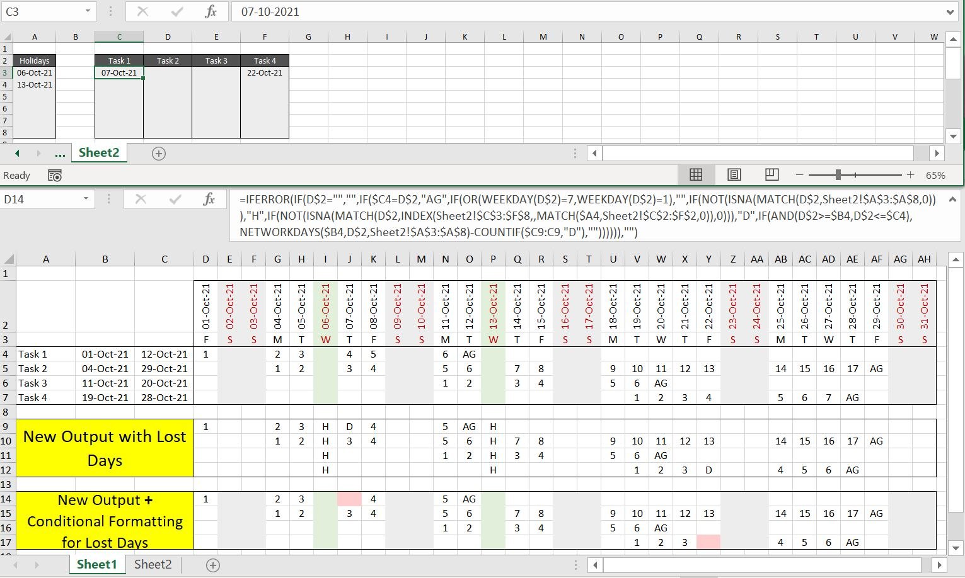Expand the top formula bar

pos(951,12)
